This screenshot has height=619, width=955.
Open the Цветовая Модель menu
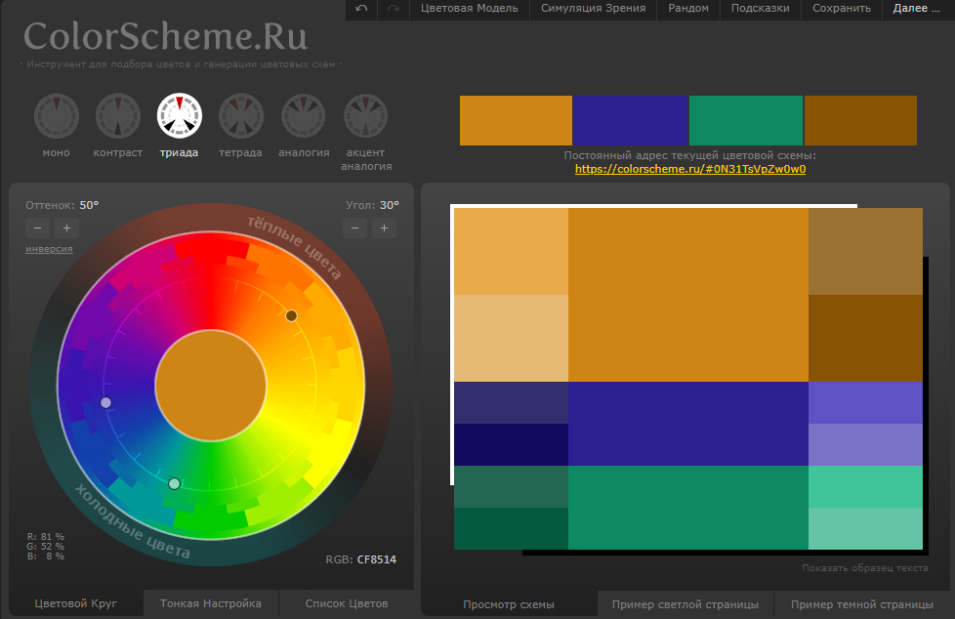[469, 9]
